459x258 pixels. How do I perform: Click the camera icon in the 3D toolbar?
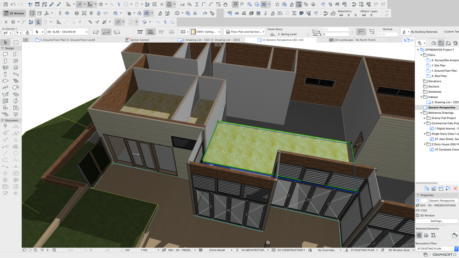click(177, 13)
